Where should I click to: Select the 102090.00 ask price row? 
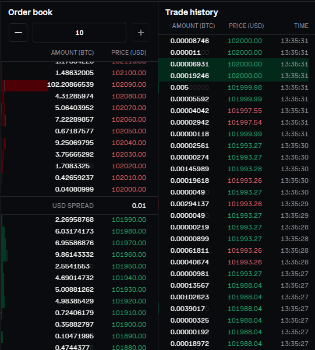79,84
